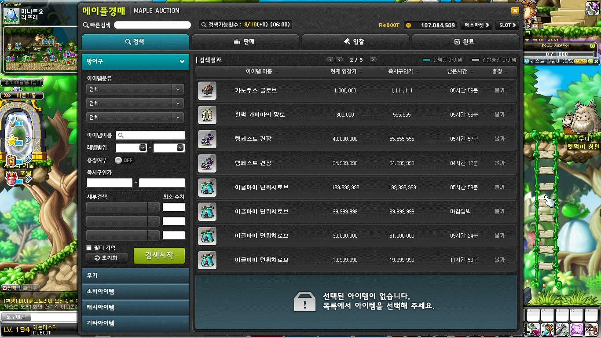Click the minimap world egg icon
The image size is (601, 338).
click(x=11, y=15)
